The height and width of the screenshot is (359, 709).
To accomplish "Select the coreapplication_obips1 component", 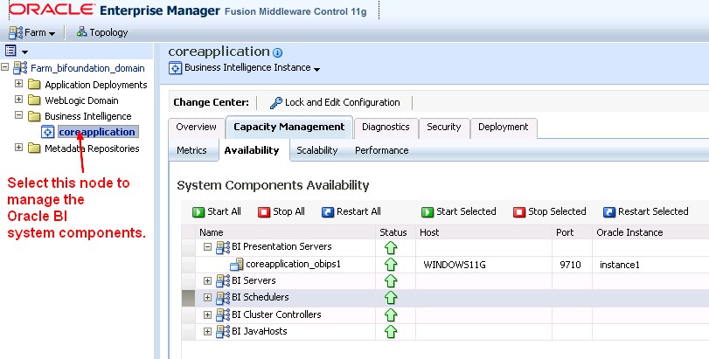I will pos(293,264).
